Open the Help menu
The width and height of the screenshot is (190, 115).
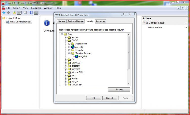point(58,8)
